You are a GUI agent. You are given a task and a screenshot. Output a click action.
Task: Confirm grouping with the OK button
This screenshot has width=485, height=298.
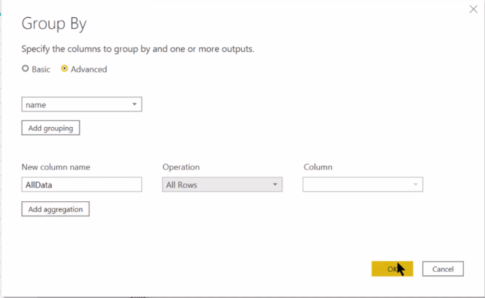(x=392, y=269)
